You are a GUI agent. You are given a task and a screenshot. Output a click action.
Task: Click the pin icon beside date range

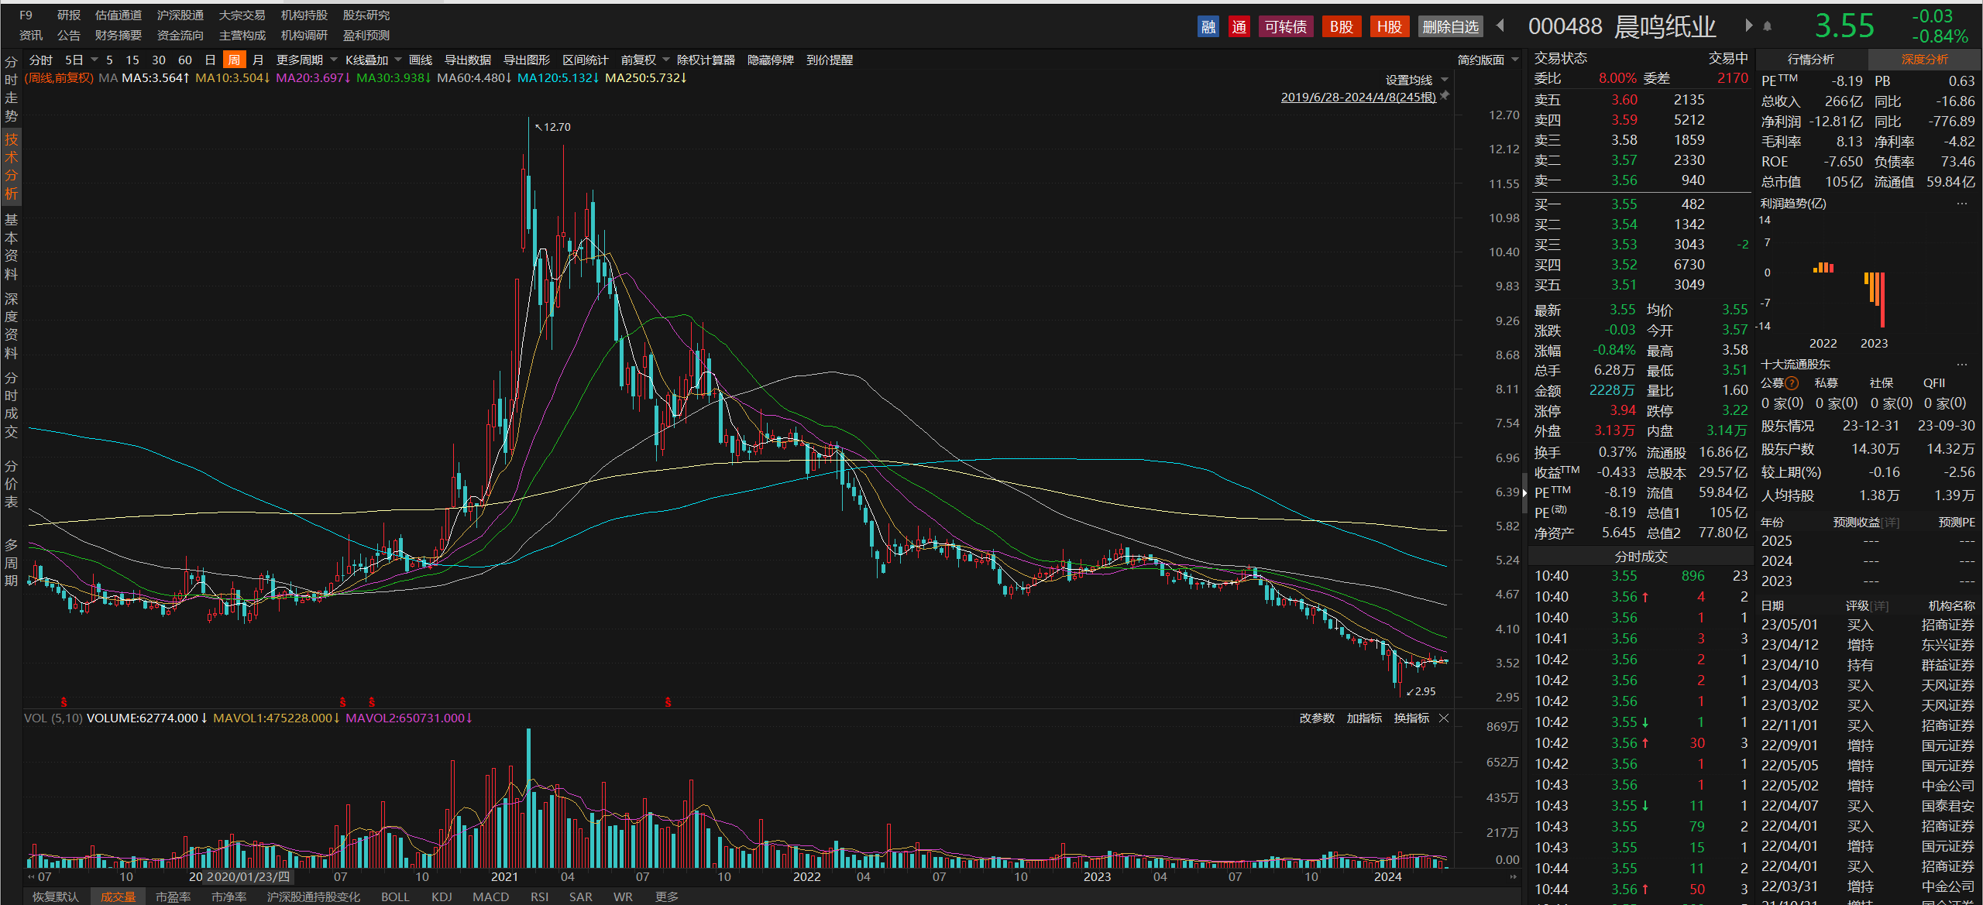click(1445, 96)
